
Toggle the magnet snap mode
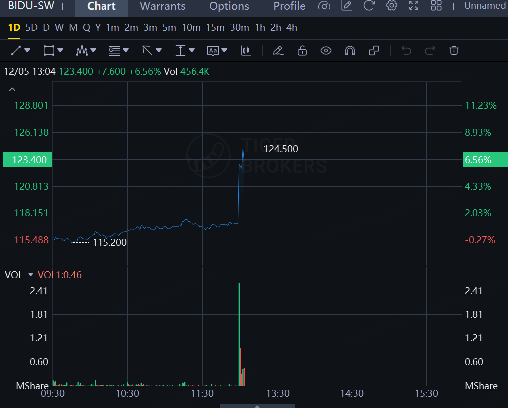[350, 51]
